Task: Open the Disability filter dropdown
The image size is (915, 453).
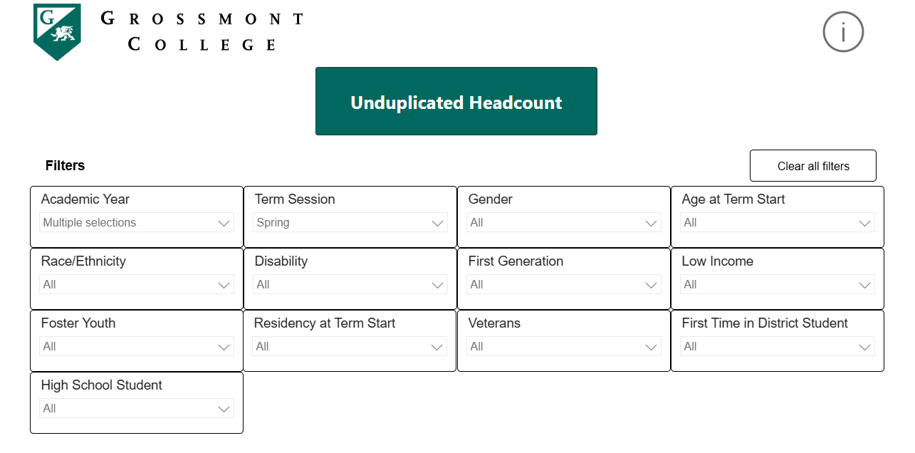Action: pyautogui.click(x=350, y=284)
